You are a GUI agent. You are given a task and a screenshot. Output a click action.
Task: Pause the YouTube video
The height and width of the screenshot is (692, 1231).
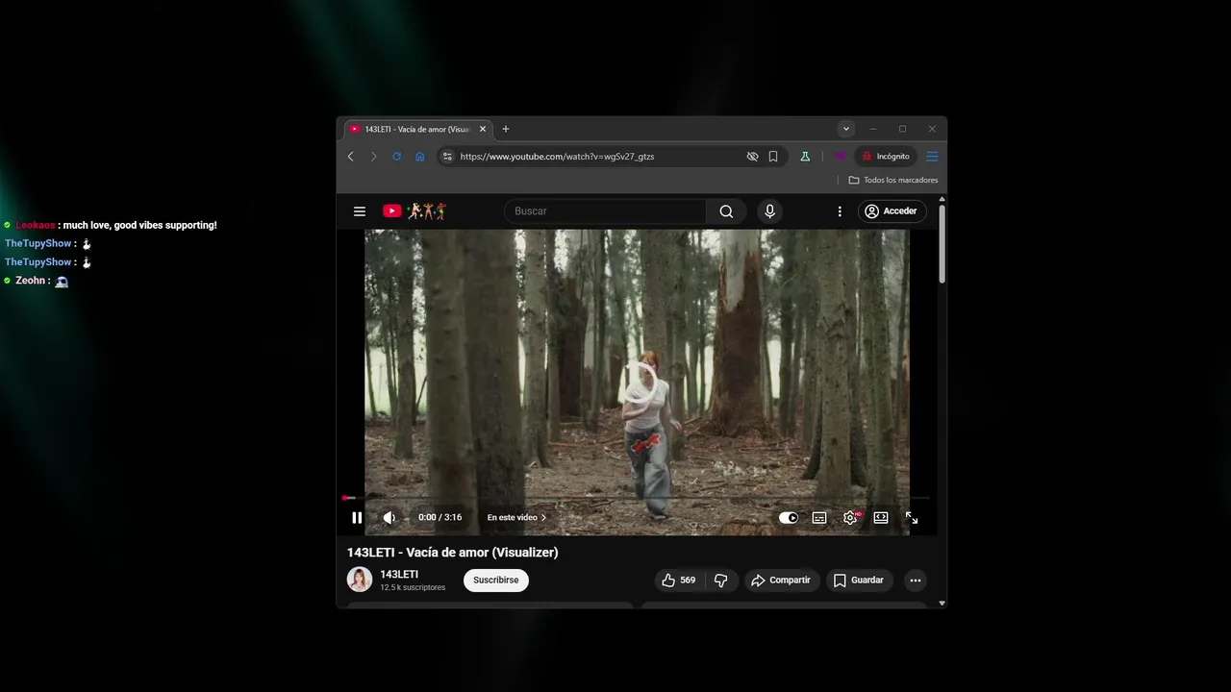(x=357, y=518)
